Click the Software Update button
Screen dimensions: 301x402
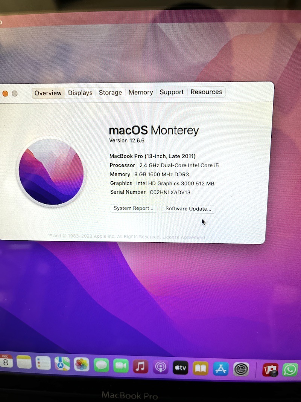[x=188, y=209]
